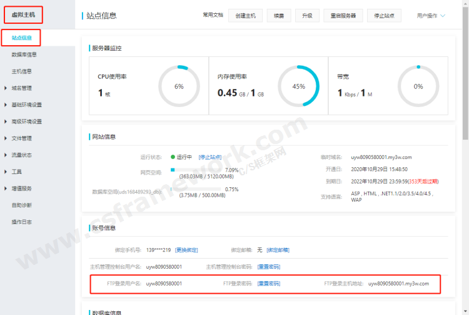Click the 账号信息 section heading

click(x=104, y=228)
